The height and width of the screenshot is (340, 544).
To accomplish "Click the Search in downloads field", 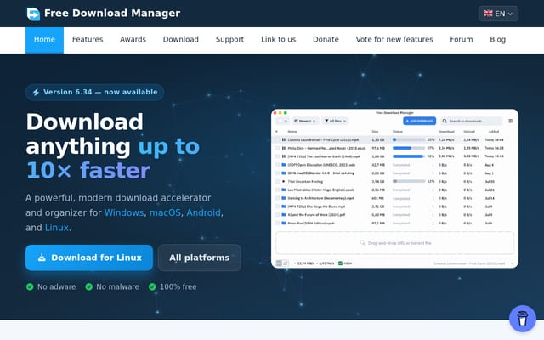I will 472,121.
